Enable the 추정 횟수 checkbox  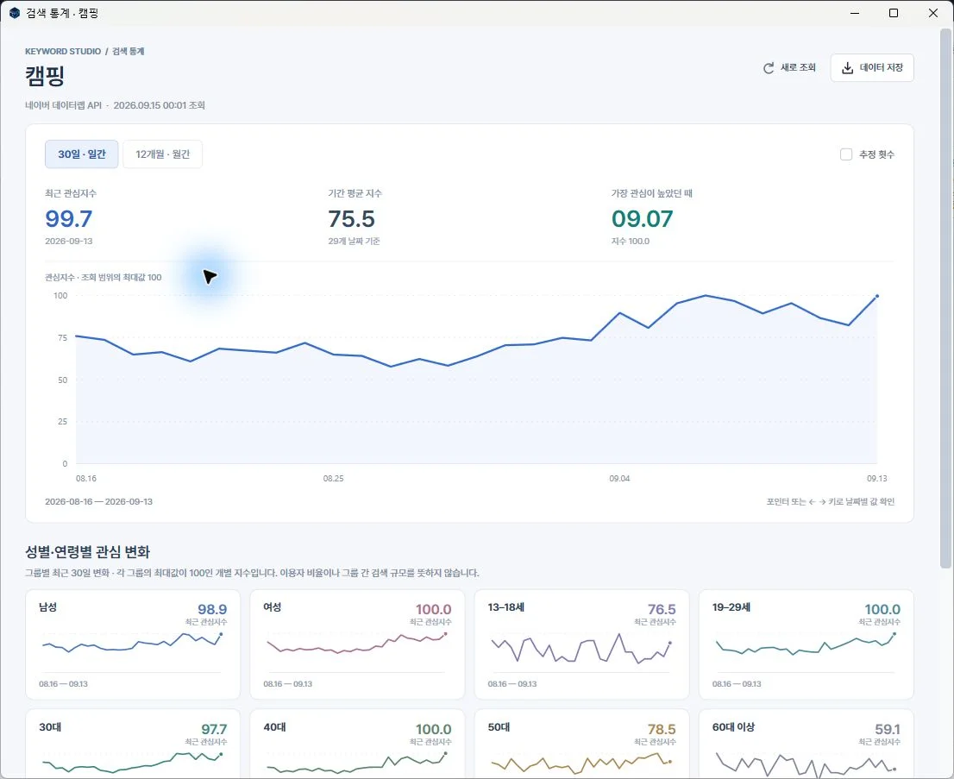[x=845, y=154]
